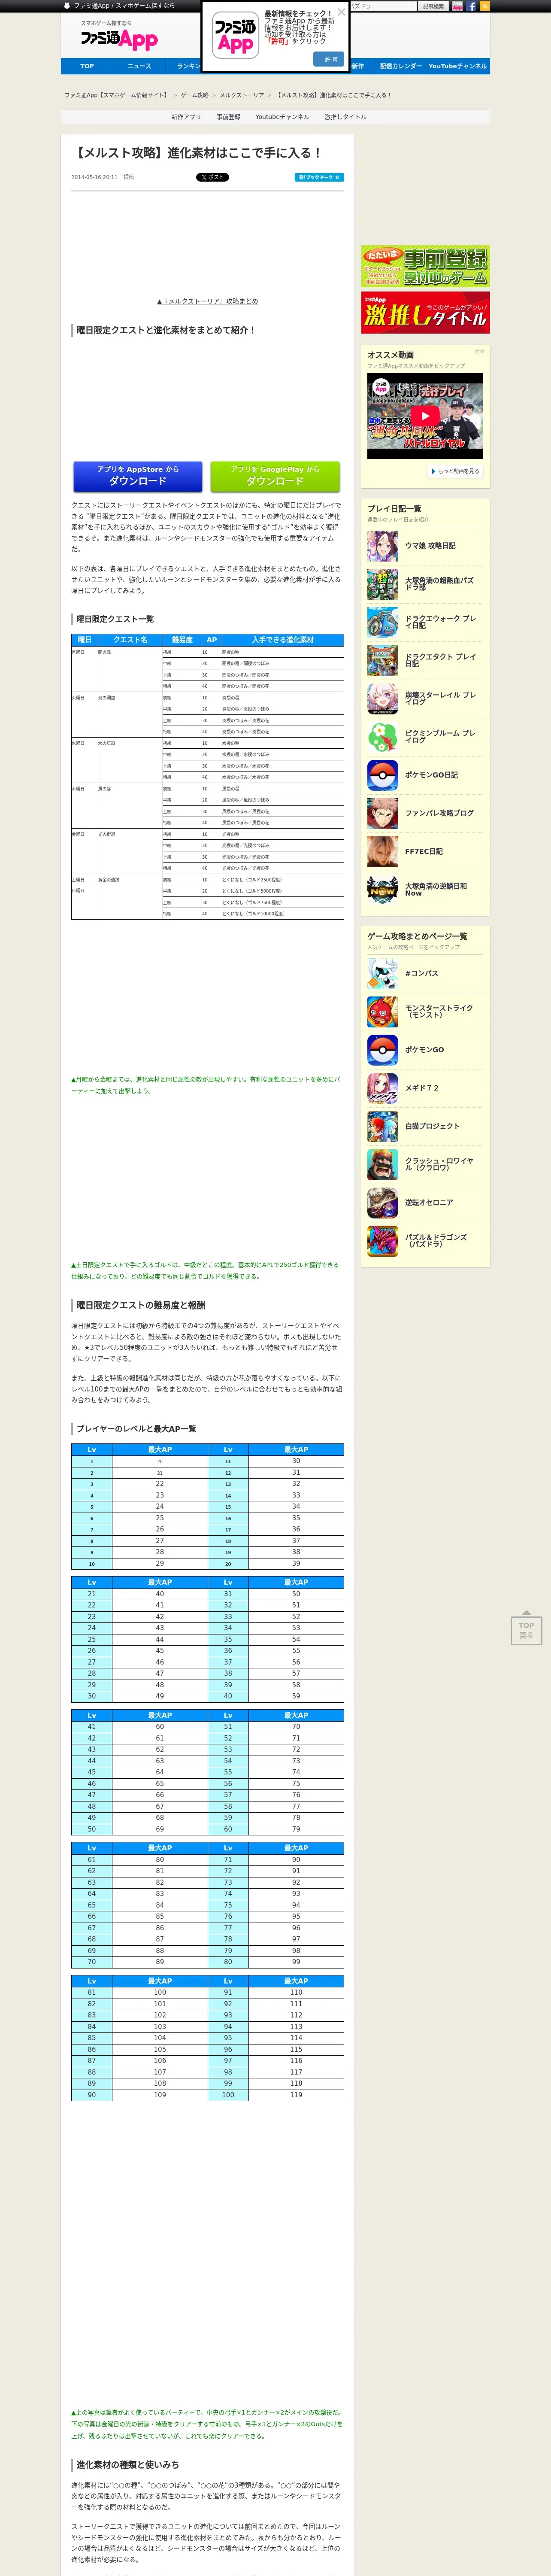Click the 記事検索 search button

coord(433,6)
